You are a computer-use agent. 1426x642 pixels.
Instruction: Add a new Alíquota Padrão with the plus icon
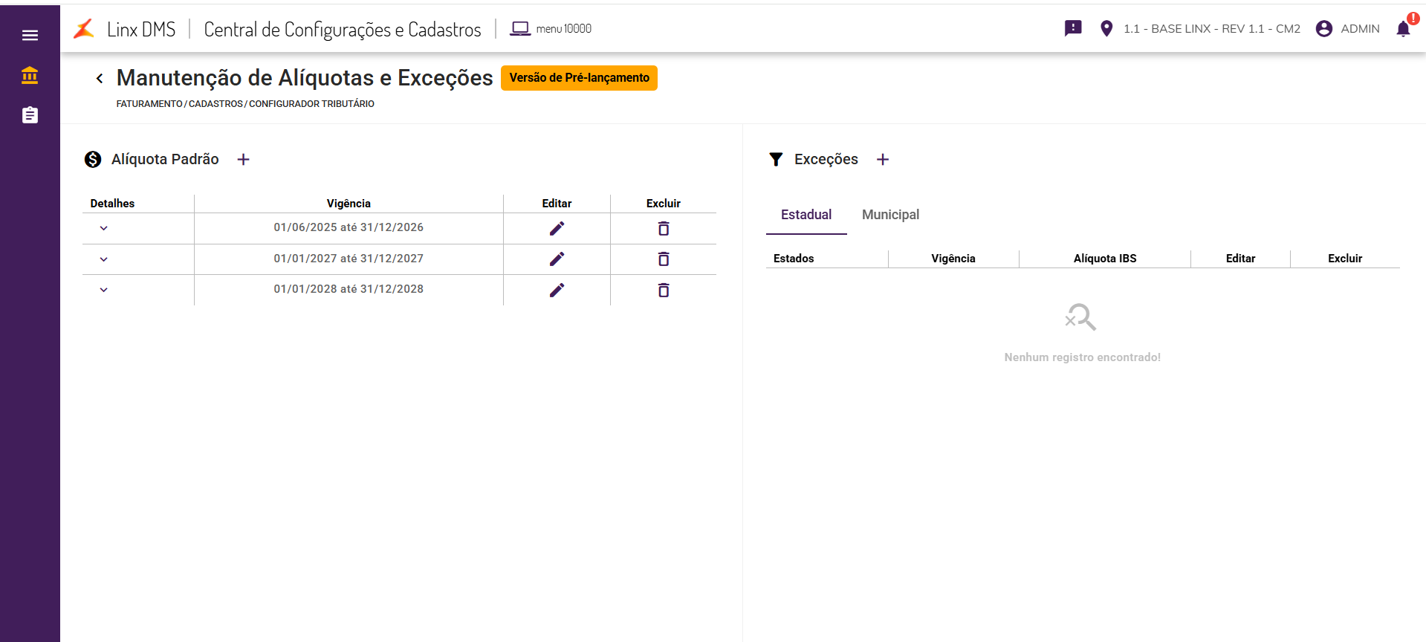coord(243,160)
